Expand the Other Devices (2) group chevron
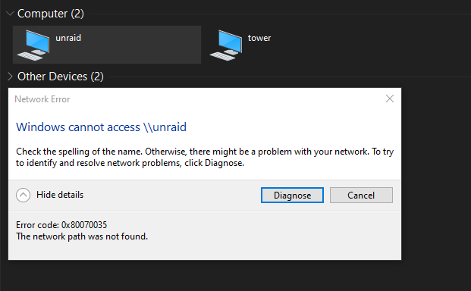The image size is (471, 291). click(10, 77)
